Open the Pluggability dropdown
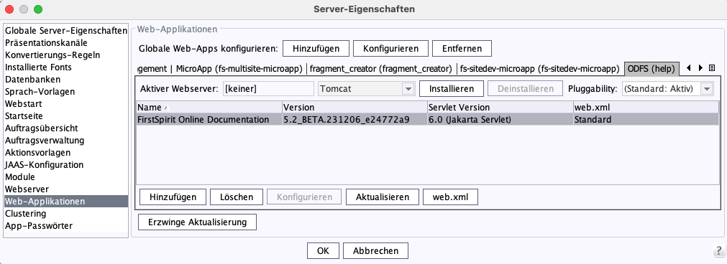Image resolution: width=727 pixels, height=264 pixels. 667,89
